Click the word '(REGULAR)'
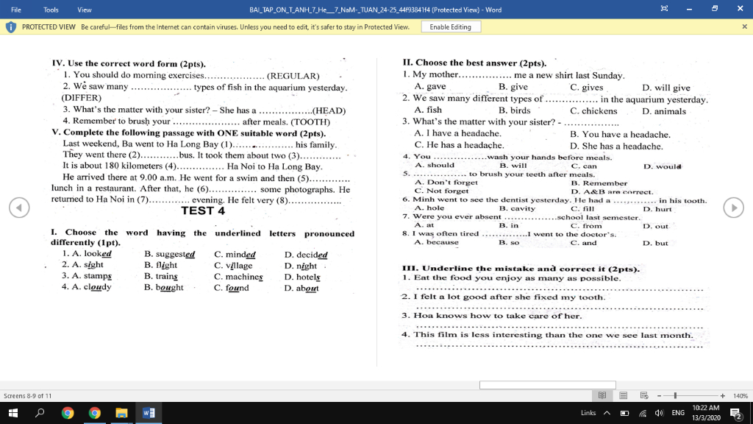Screen dimensions: 753x424 pos(293,76)
